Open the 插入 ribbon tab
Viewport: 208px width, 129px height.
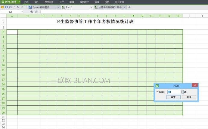point(36,2)
